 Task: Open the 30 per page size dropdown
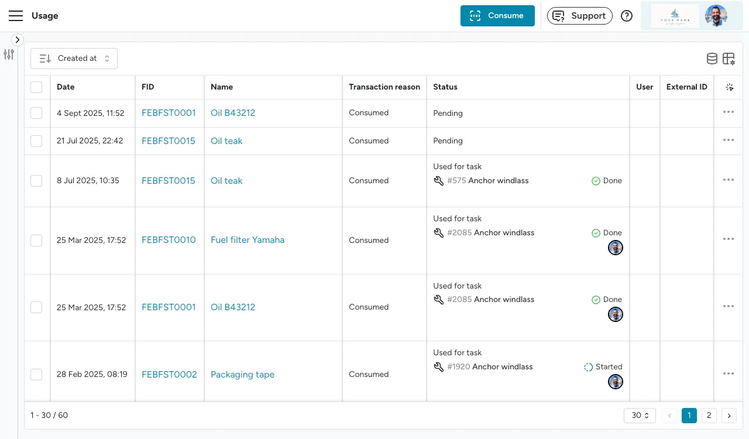pos(640,416)
